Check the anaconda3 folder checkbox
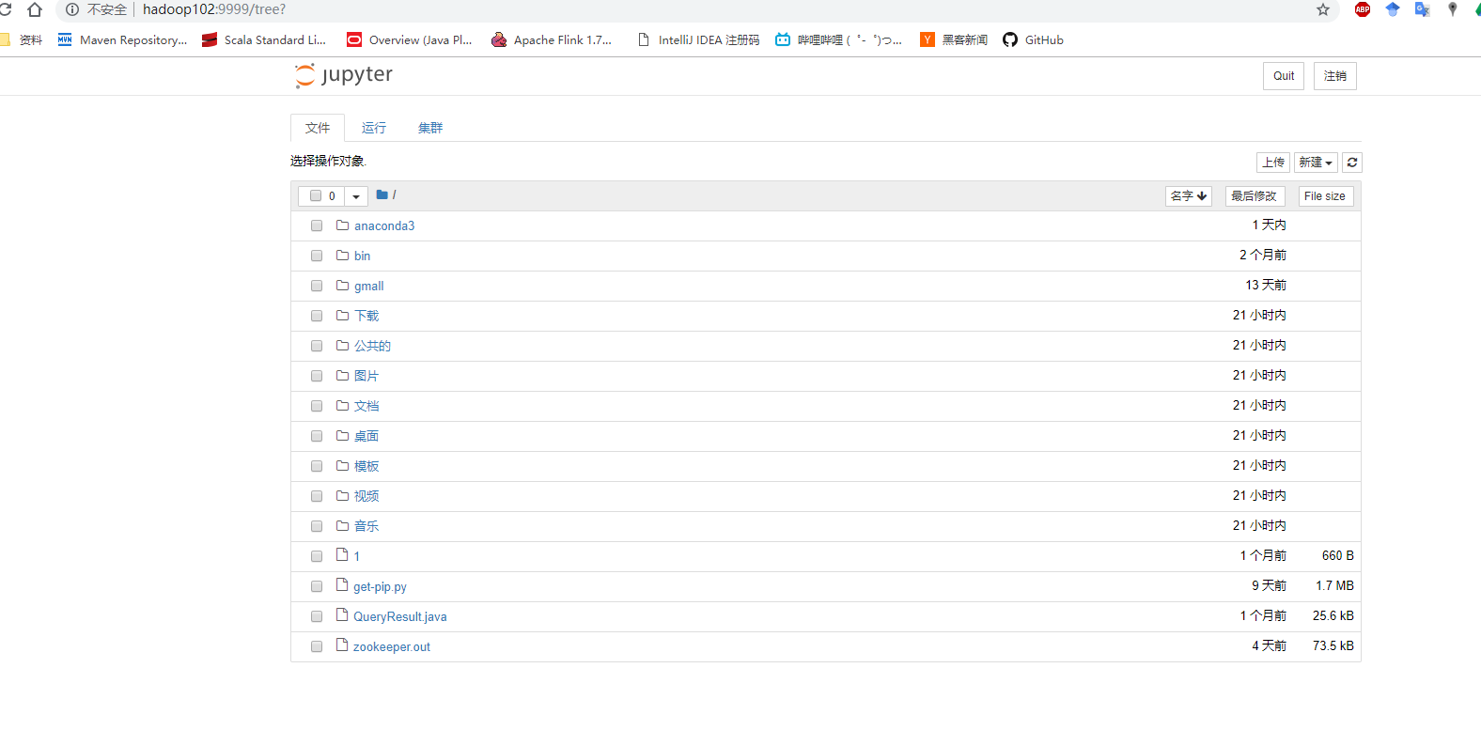The height and width of the screenshot is (730, 1481). pos(317,225)
